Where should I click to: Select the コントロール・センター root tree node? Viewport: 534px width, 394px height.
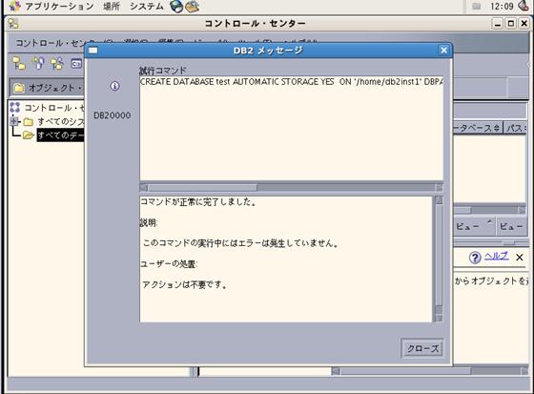53,108
